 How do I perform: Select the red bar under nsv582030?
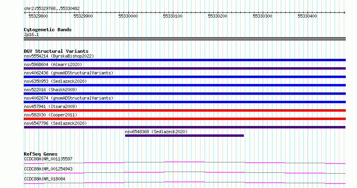[x=185, y=119]
